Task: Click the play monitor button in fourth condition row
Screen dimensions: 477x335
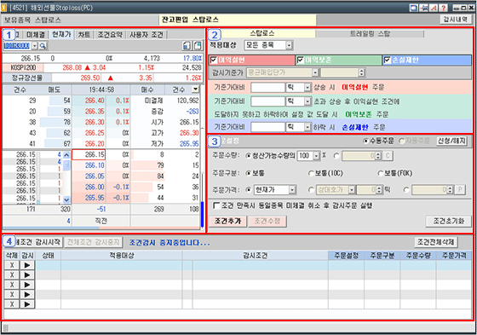Action: (x=27, y=294)
